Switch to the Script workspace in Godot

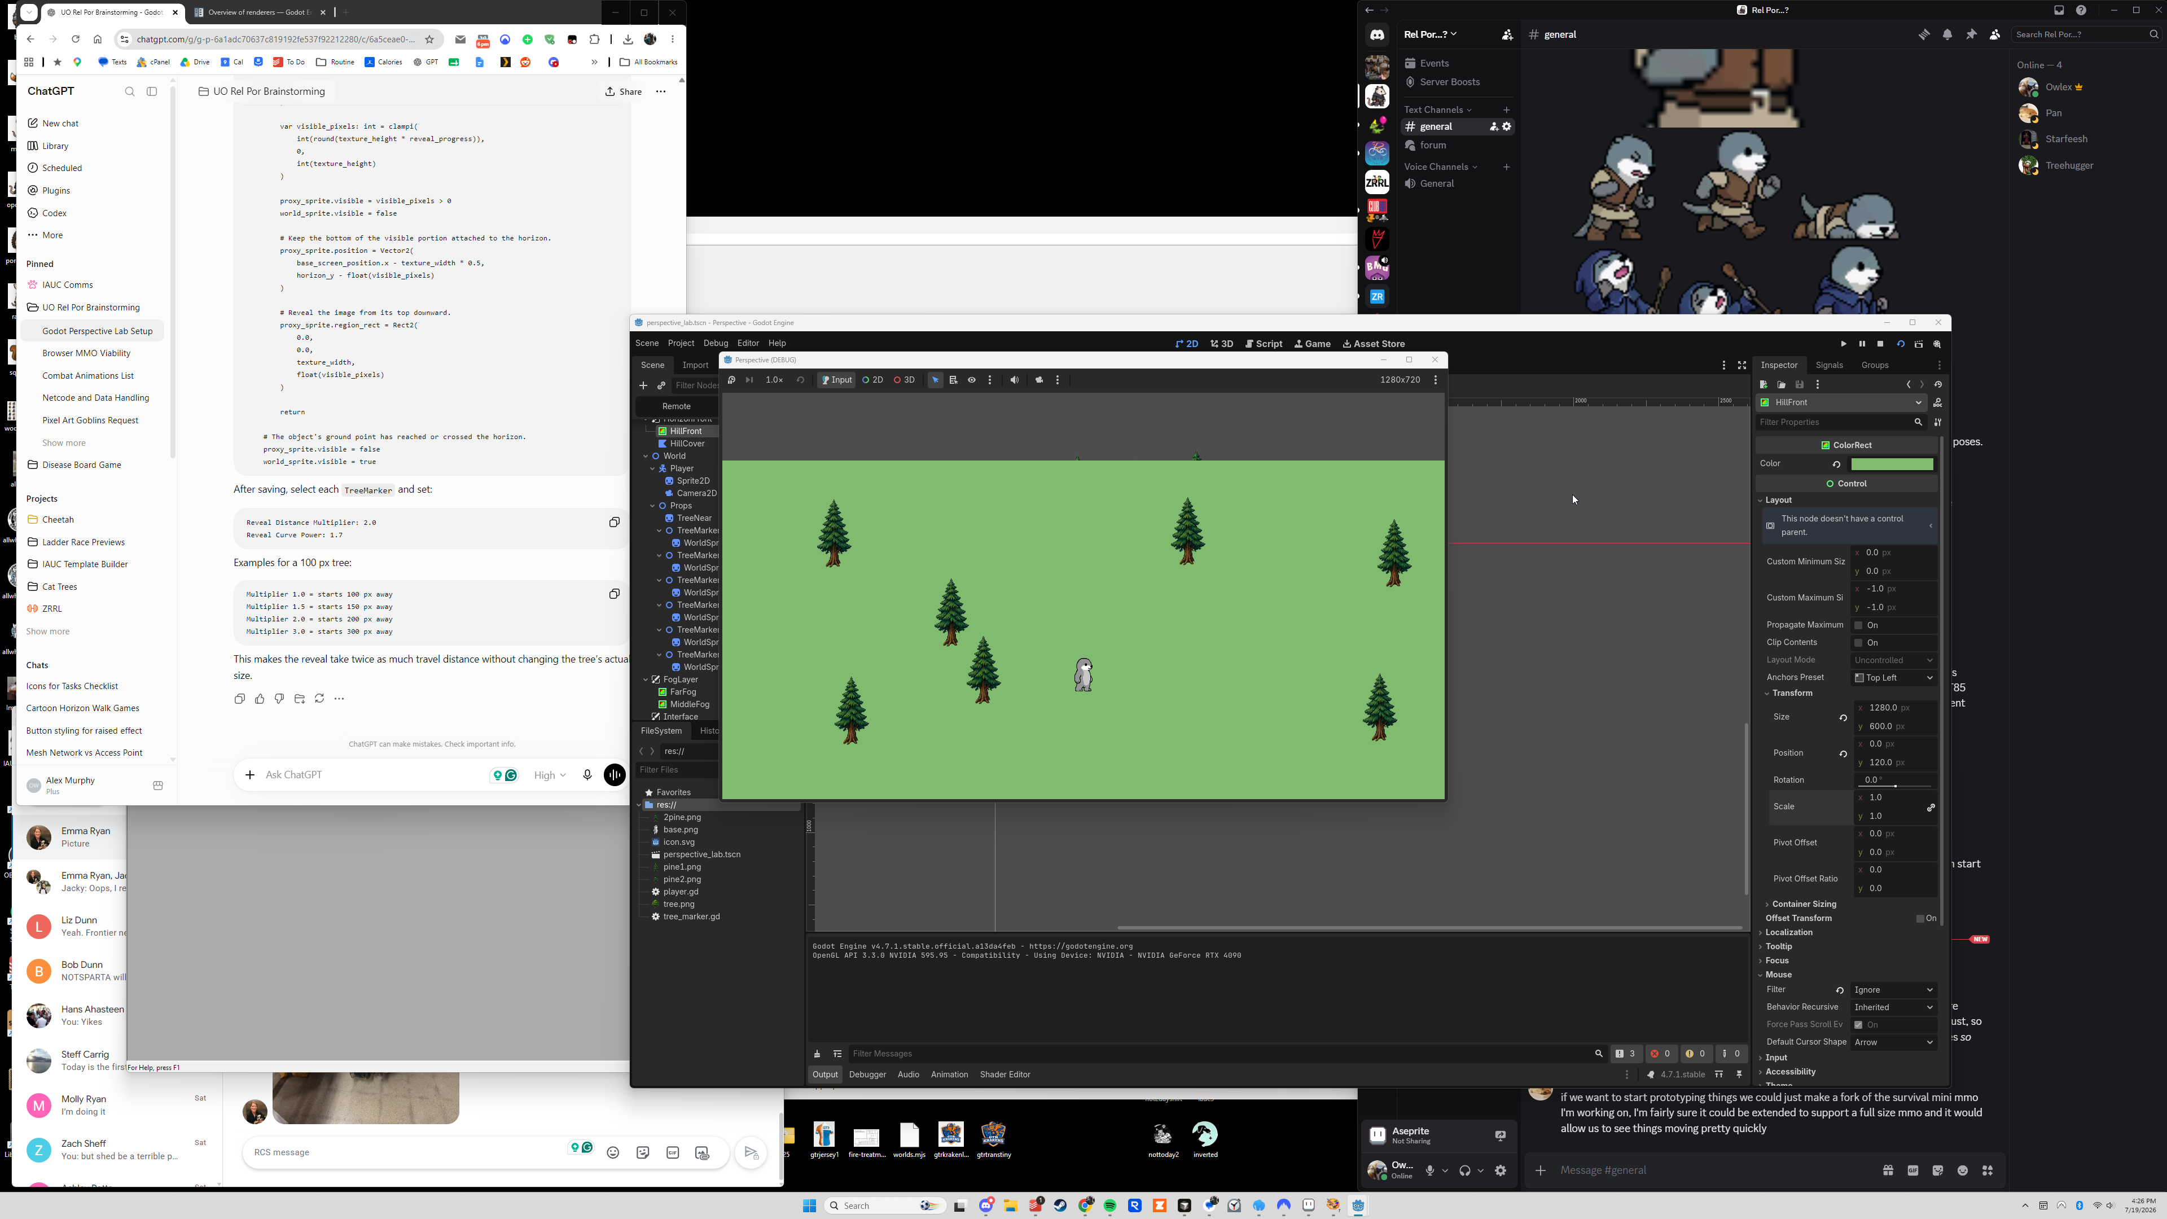(1264, 344)
